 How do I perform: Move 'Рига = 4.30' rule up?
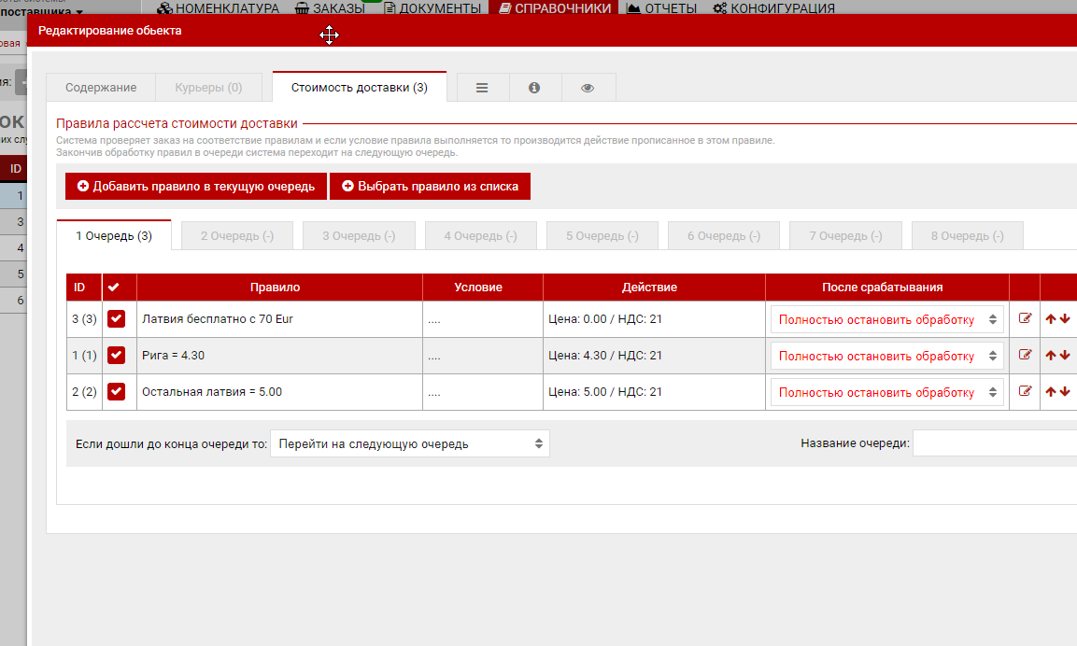[1051, 356]
